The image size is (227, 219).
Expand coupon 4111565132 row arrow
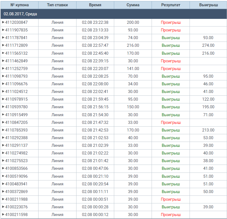click(x=3, y=53)
